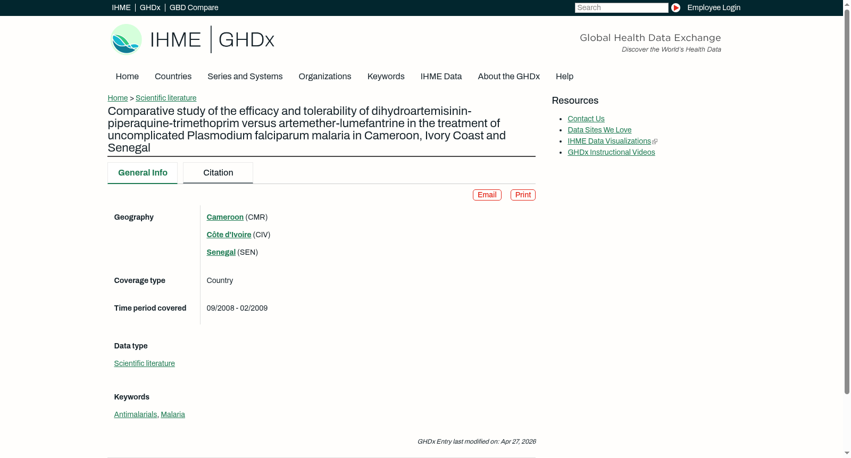Screen dimensions: 851x458
Task: Open the General Info tab
Action: [143, 173]
